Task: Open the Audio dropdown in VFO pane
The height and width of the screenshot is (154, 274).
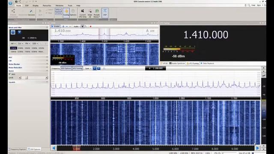Action: point(77,27)
